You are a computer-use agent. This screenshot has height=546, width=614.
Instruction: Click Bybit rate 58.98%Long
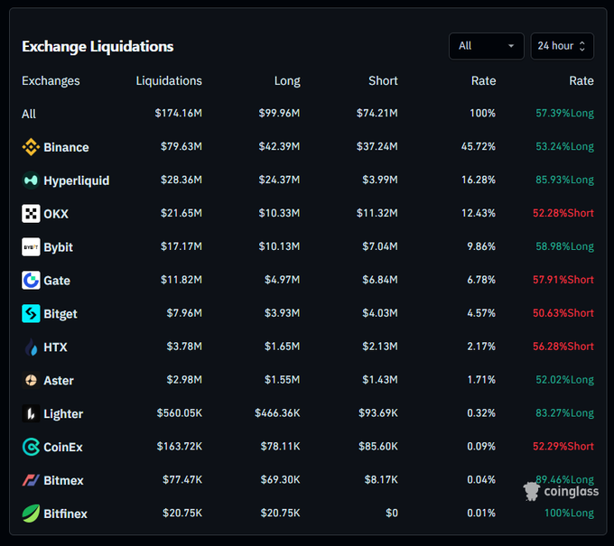pyautogui.click(x=564, y=246)
